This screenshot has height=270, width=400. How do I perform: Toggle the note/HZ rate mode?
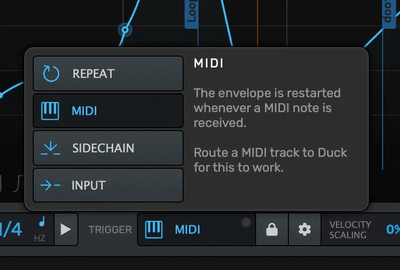coord(41,229)
